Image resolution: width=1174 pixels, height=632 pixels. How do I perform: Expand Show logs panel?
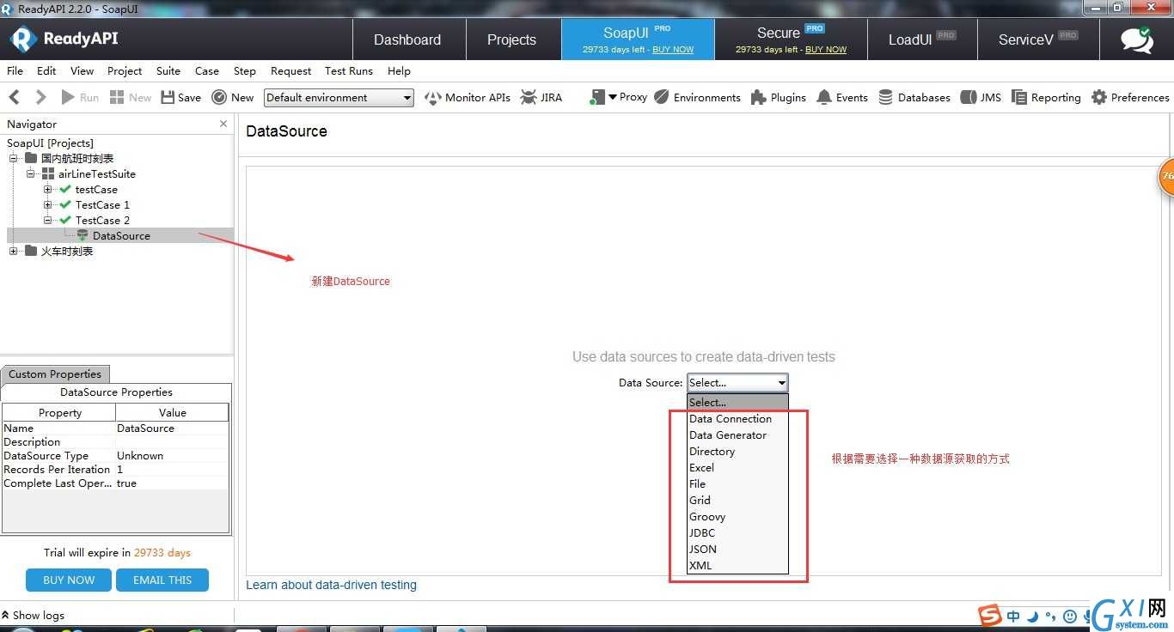tap(33, 615)
